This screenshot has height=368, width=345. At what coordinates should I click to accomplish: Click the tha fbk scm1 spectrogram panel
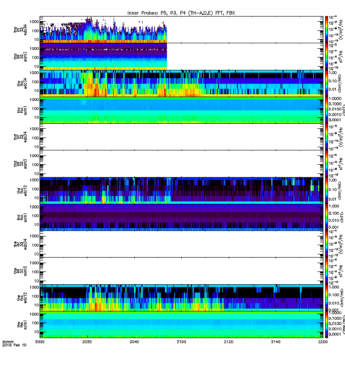[181, 110]
